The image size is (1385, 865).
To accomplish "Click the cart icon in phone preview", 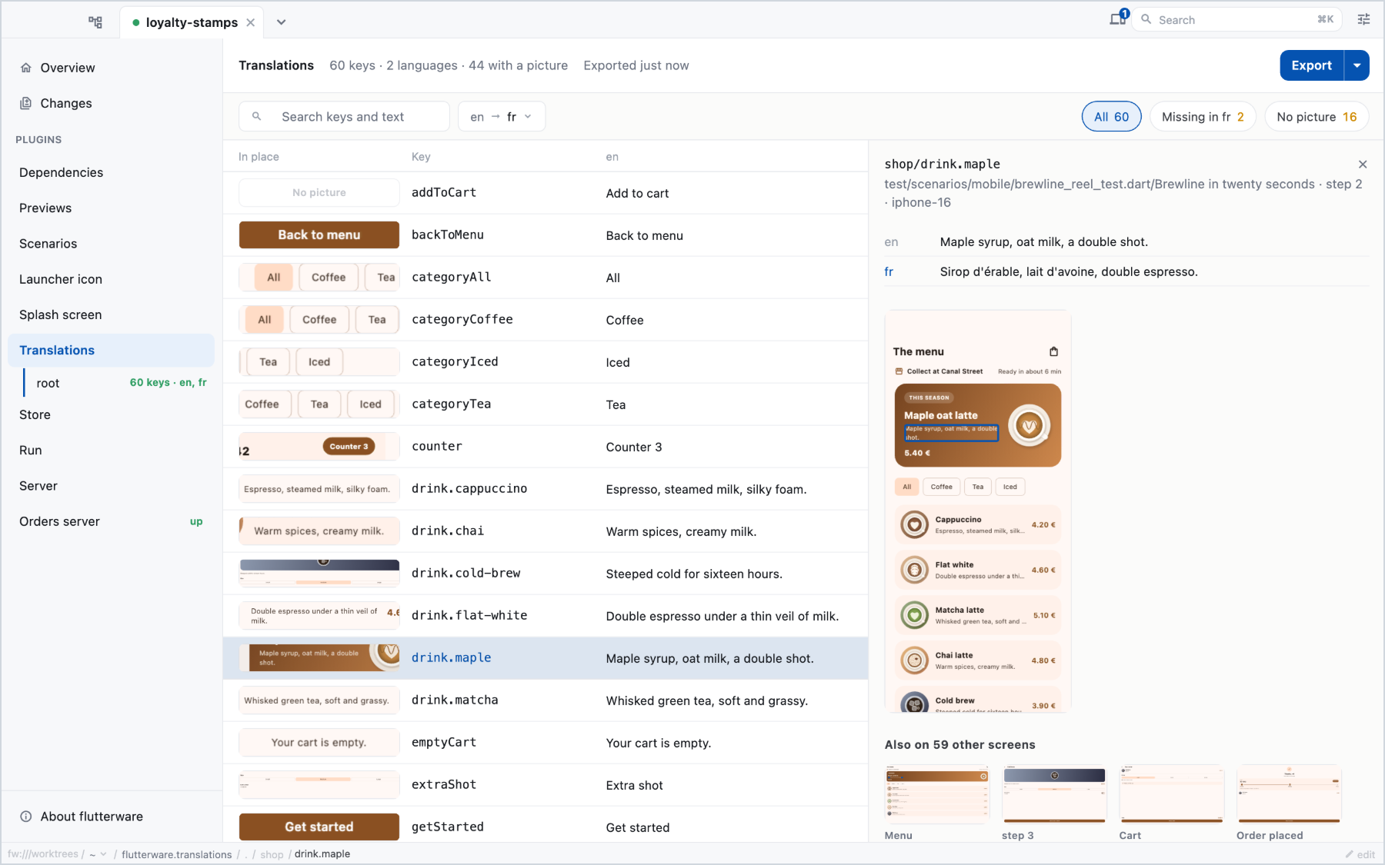I will pos(1054,351).
